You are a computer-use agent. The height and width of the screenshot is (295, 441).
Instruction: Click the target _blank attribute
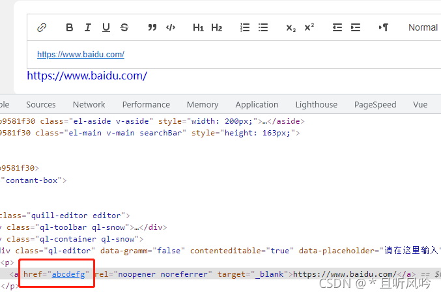click(x=253, y=274)
